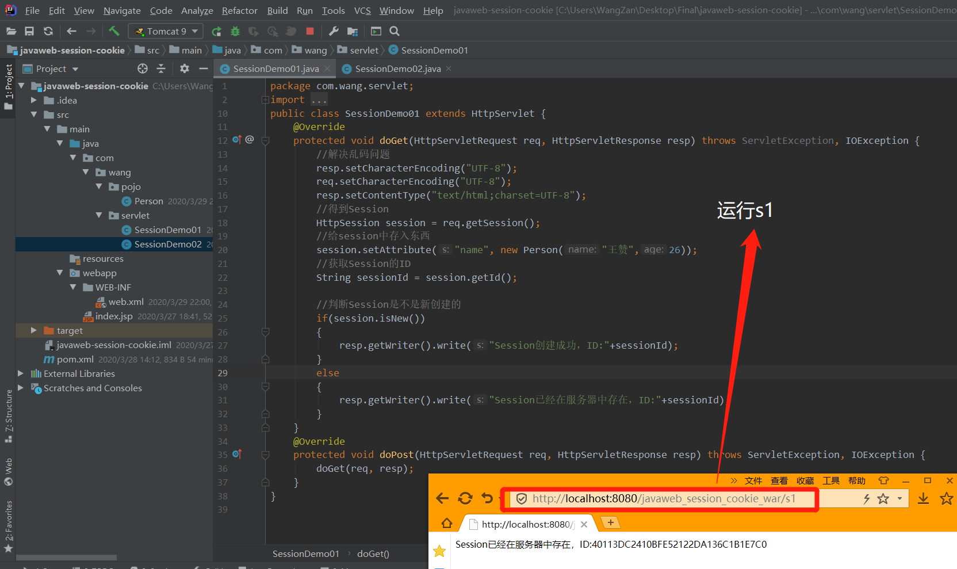Open the Web tool window
957x569 pixels.
tap(9, 471)
